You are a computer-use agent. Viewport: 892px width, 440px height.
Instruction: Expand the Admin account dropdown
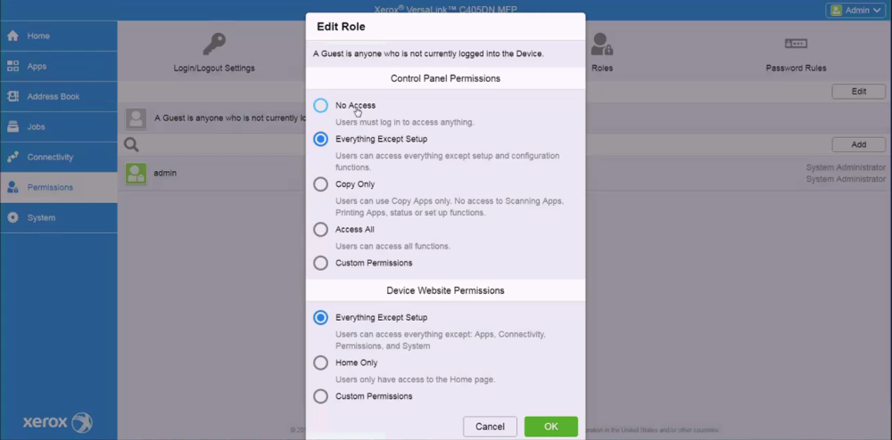click(x=855, y=11)
